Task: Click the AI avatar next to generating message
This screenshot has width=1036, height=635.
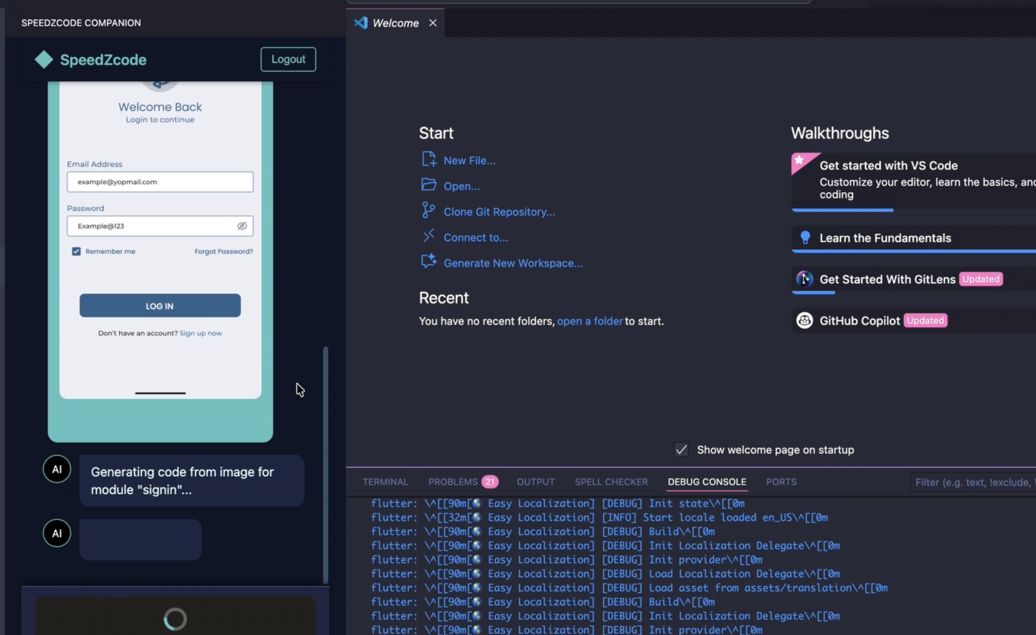Action: click(57, 468)
